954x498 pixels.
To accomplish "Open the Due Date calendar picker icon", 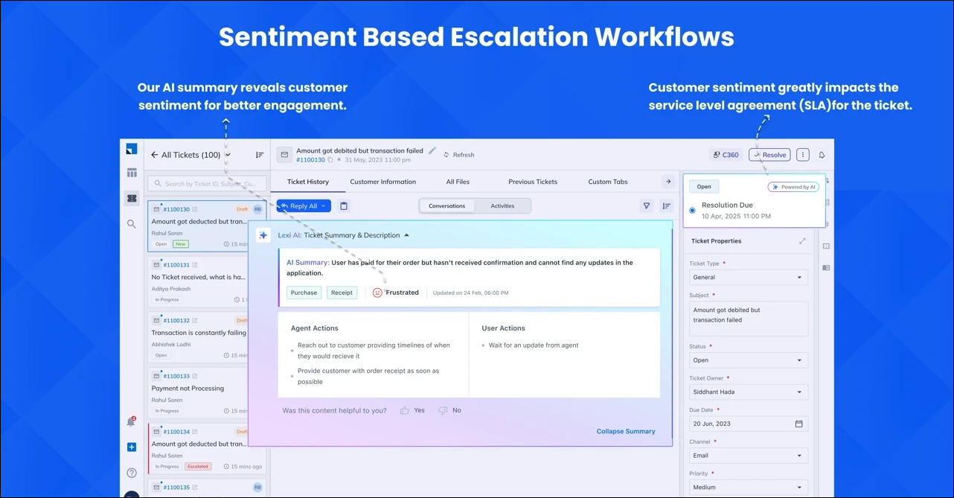I will tap(799, 424).
